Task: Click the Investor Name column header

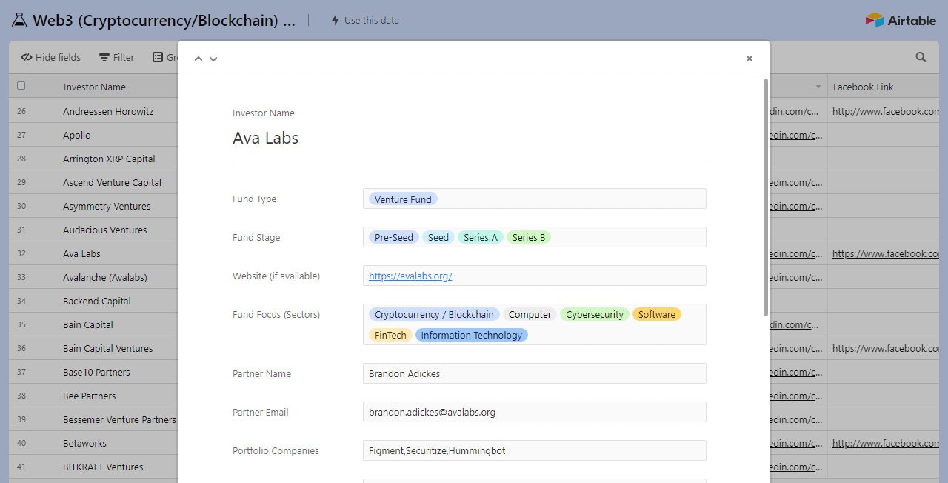Action: 94,87
